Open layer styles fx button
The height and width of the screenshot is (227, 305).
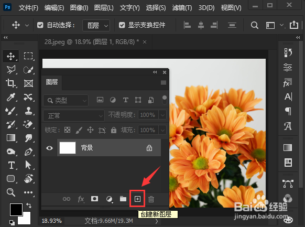tap(81, 199)
